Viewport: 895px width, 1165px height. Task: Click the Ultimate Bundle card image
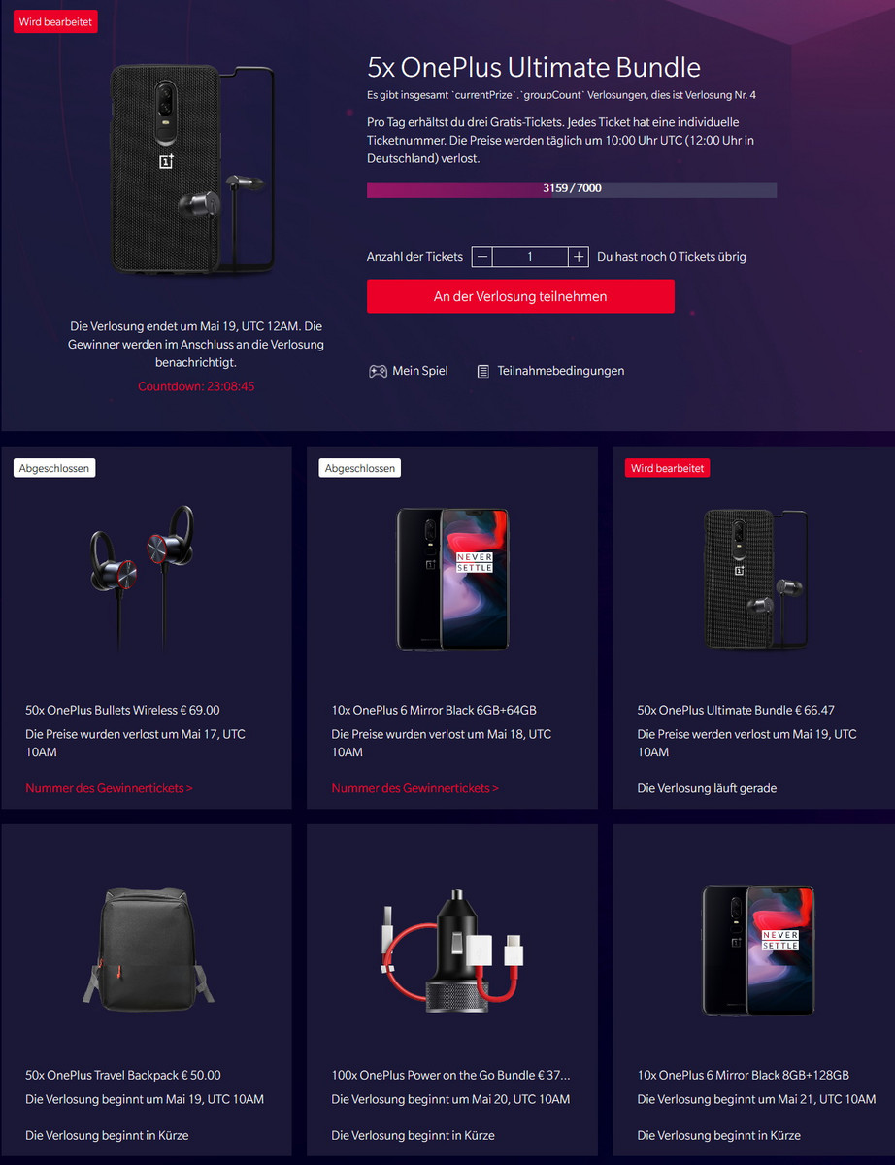[x=756, y=580]
